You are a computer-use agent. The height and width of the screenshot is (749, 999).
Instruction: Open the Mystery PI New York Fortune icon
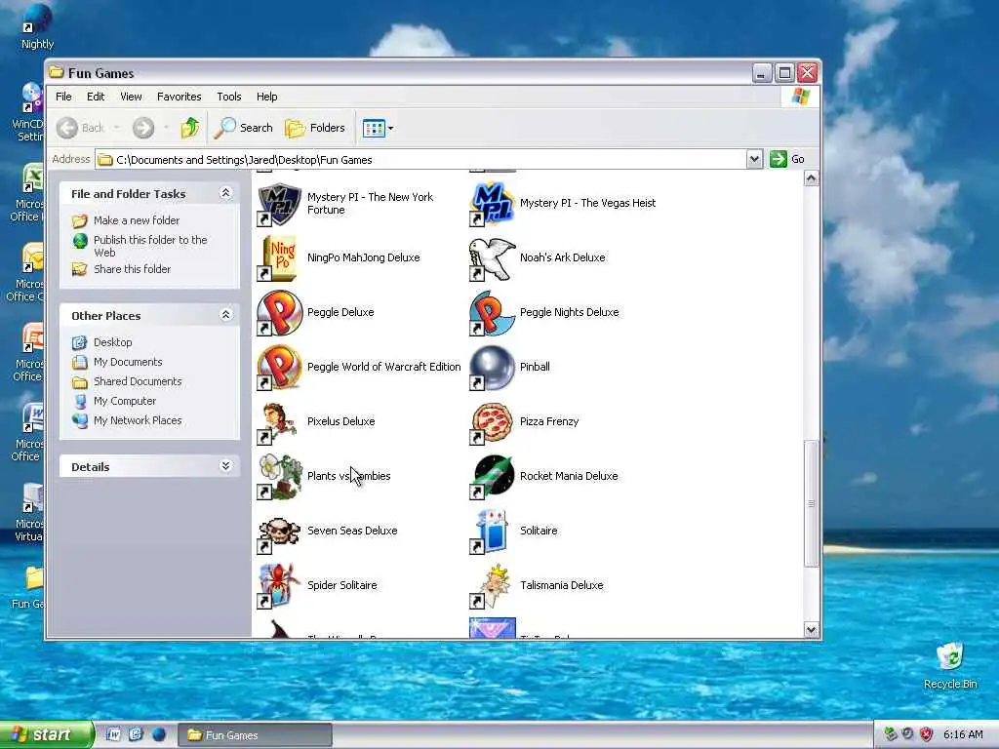[279, 204]
